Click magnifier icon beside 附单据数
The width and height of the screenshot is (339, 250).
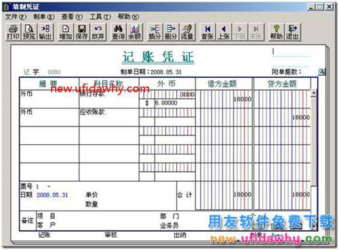[321, 72]
